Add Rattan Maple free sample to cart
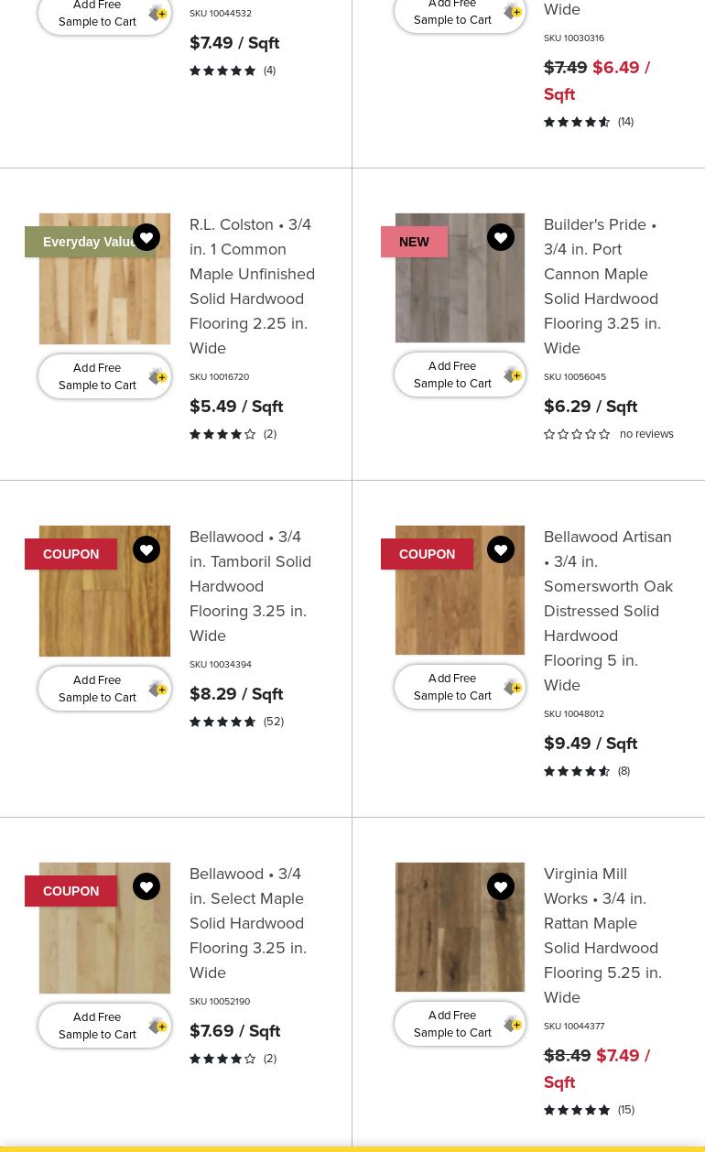This screenshot has width=705, height=1152. coord(460,1024)
